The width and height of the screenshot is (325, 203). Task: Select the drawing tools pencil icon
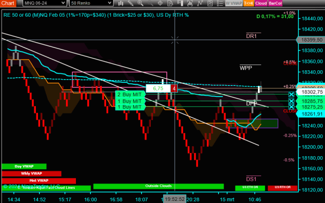click(131, 3)
